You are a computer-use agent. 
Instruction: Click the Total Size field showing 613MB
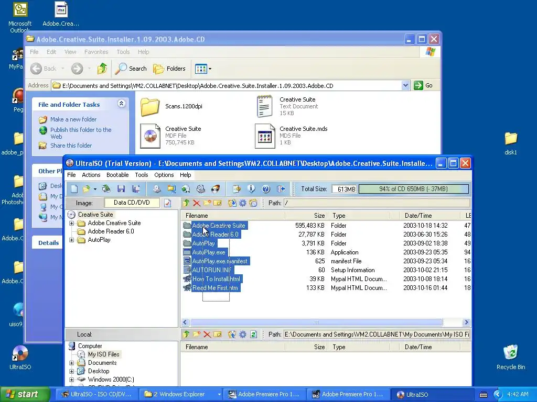point(344,189)
